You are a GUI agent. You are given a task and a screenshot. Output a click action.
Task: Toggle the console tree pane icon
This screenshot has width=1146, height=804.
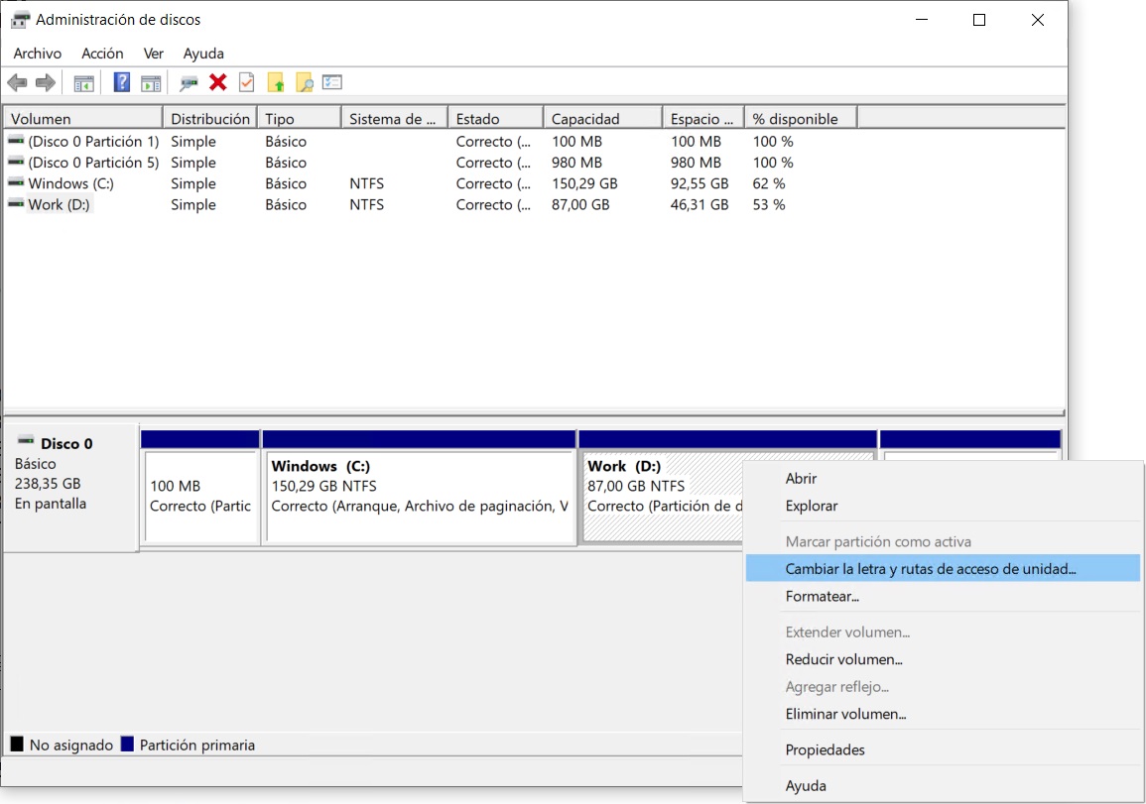[x=84, y=83]
